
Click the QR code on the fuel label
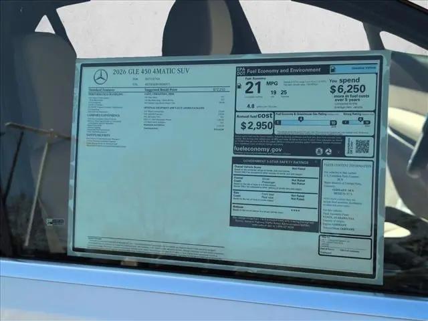pyautogui.click(x=362, y=146)
